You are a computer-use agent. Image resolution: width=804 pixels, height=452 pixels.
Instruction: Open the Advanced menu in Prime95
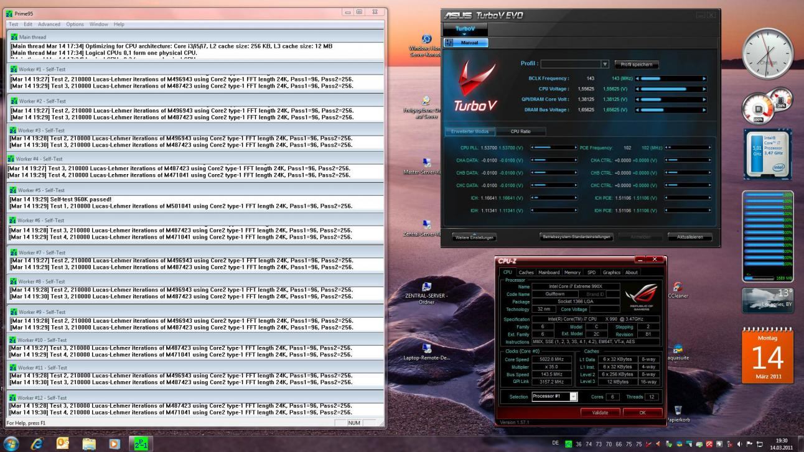(x=49, y=24)
